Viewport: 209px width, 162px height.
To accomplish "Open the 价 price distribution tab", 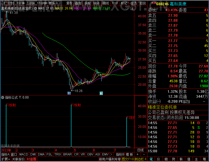I will pyautogui.click(x=159, y=159).
